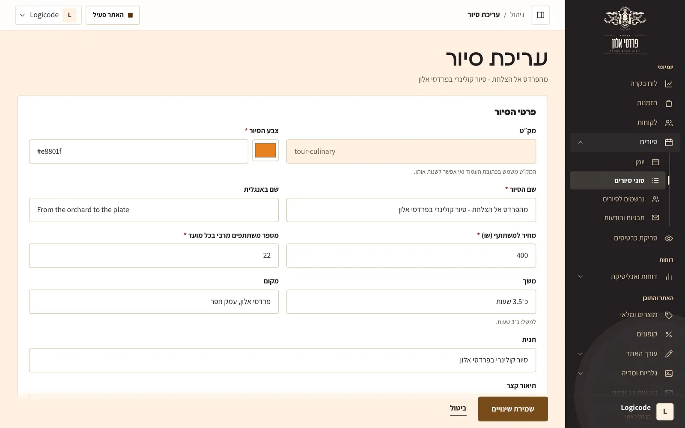Open the customers icon (לקוחות)
This screenshot has height=428, width=685.
(x=669, y=123)
